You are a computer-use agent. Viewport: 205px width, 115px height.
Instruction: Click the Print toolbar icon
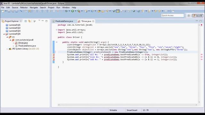(17, 11)
